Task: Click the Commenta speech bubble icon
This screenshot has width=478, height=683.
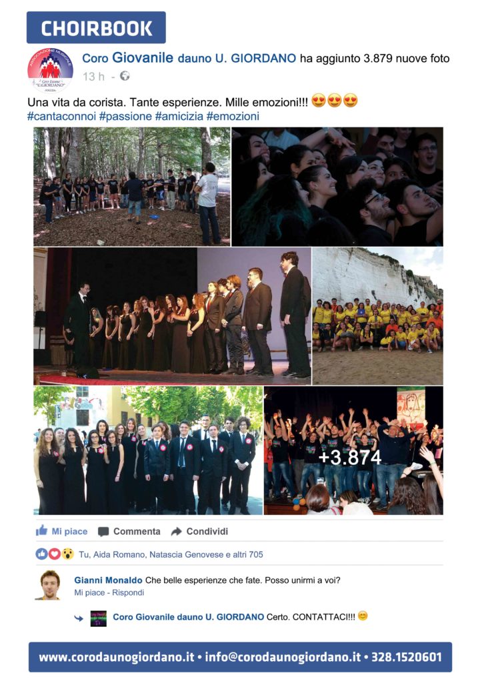Action: 103,532
